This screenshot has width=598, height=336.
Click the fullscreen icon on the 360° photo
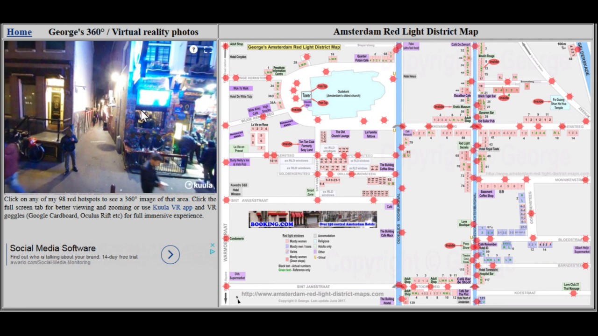[x=208, y=49]
